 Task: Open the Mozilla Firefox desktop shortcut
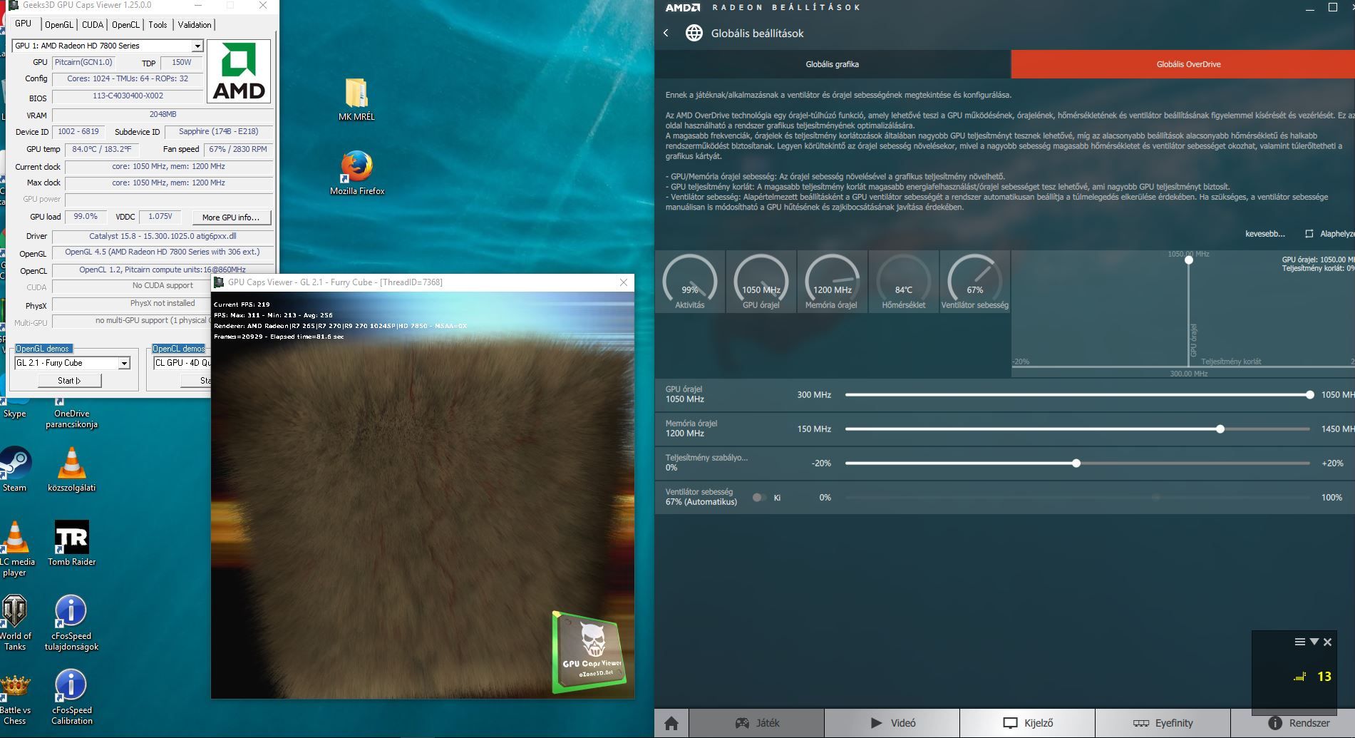tap(356, 173)
